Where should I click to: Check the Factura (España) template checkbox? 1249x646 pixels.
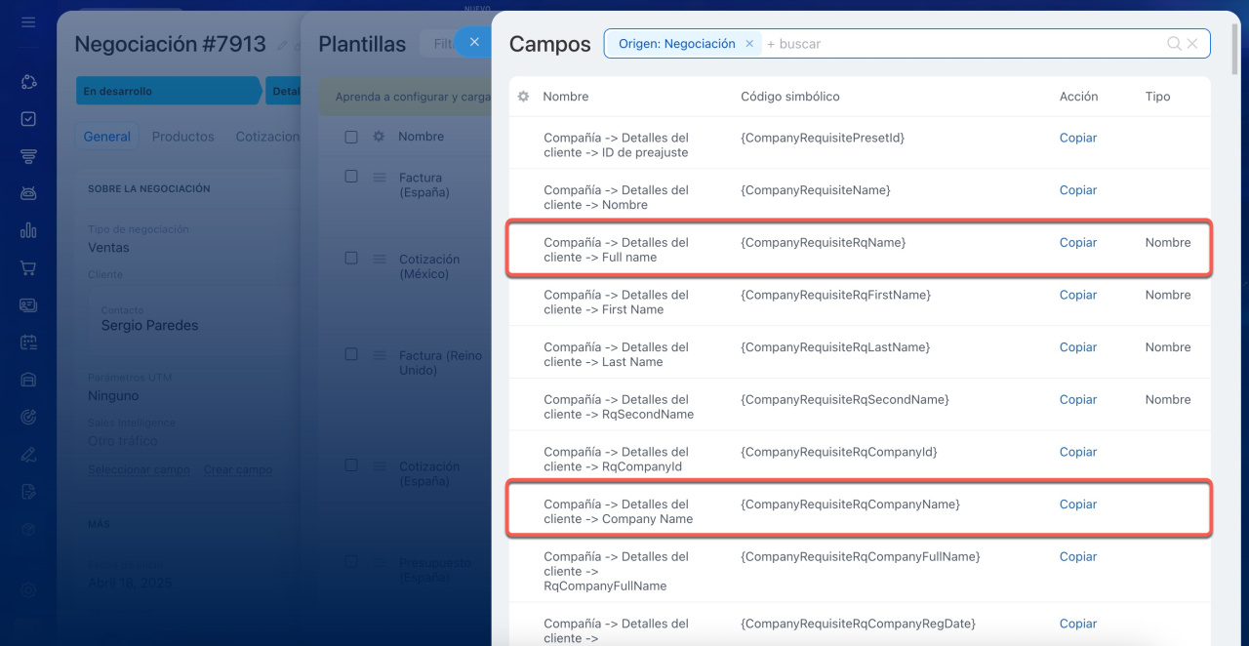point(351,177)
